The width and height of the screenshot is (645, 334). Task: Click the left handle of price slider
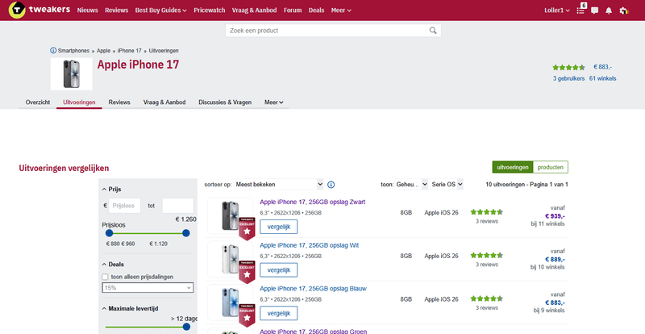tap(109, 233)
